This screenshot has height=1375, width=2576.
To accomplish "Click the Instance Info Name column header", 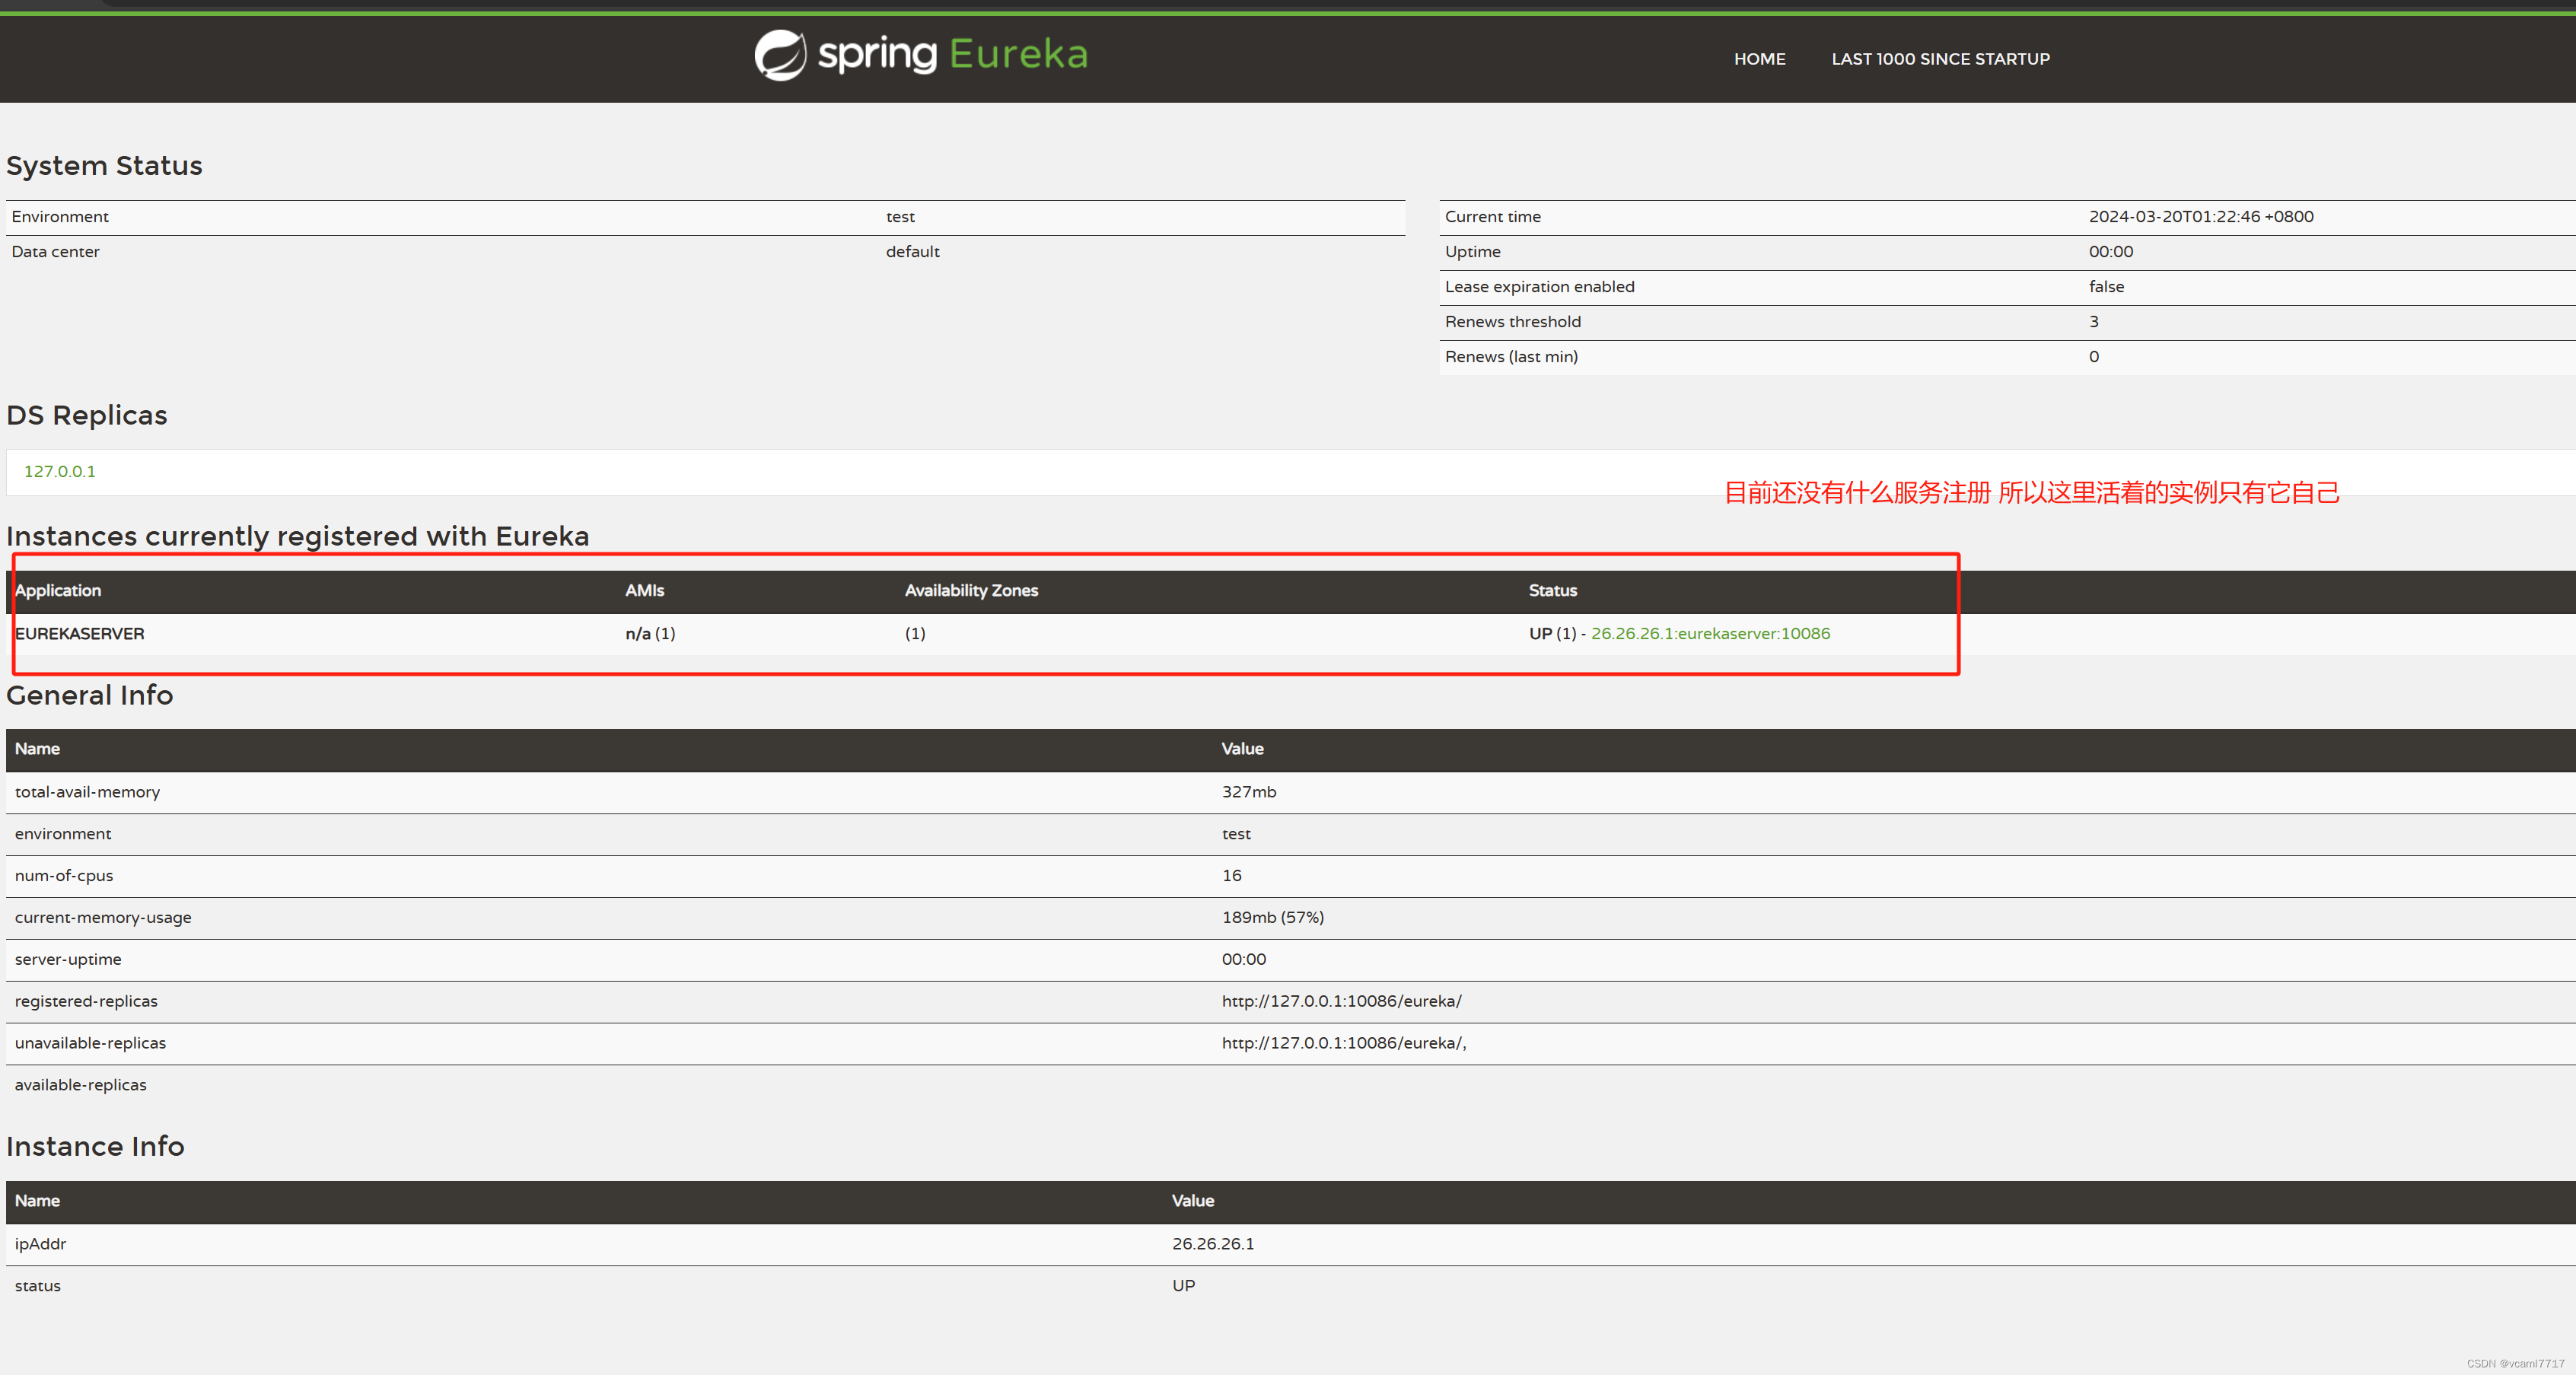I will pos(37,1200).
